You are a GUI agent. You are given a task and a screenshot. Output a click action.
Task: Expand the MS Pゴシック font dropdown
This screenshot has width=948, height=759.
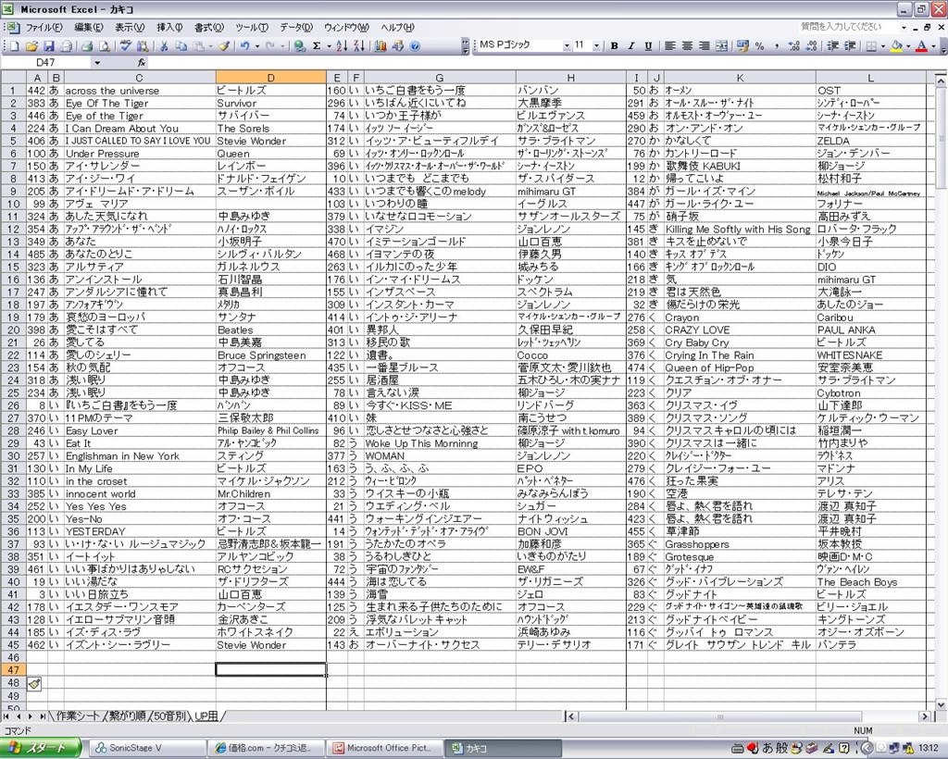click(x=566, y=45)
